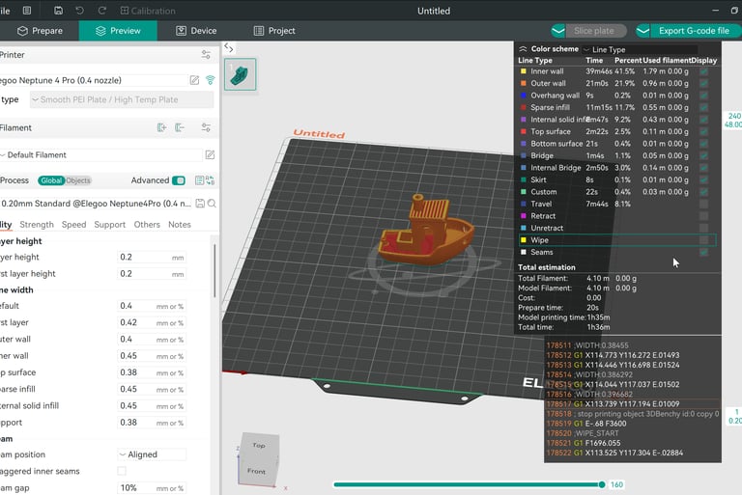742x495 pixels.
Task: Toggle display of Wipe moves
Action: coord(703,240)
